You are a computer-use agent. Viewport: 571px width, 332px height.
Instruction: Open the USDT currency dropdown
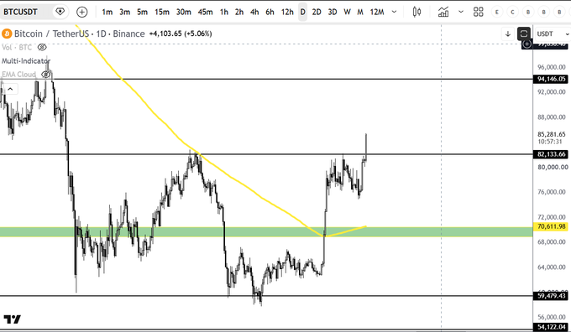pos(553,34)
